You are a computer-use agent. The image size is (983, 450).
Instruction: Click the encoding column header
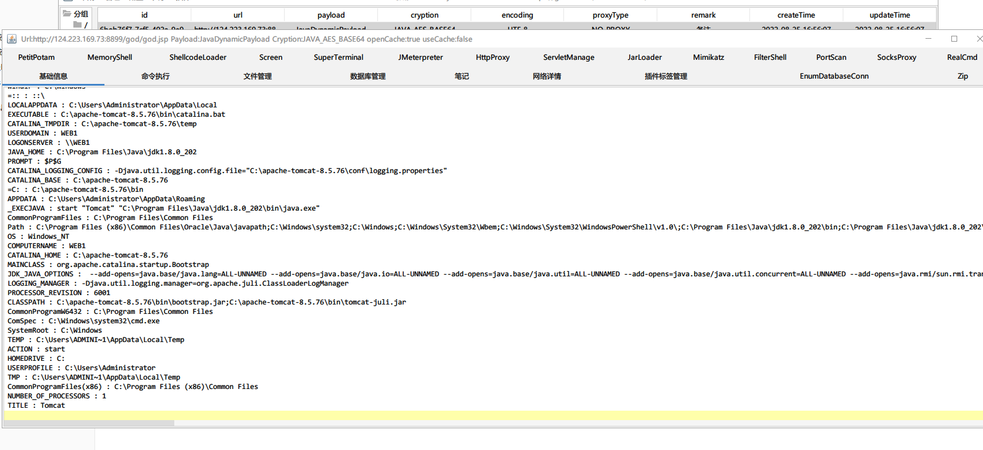click(518, 15)
